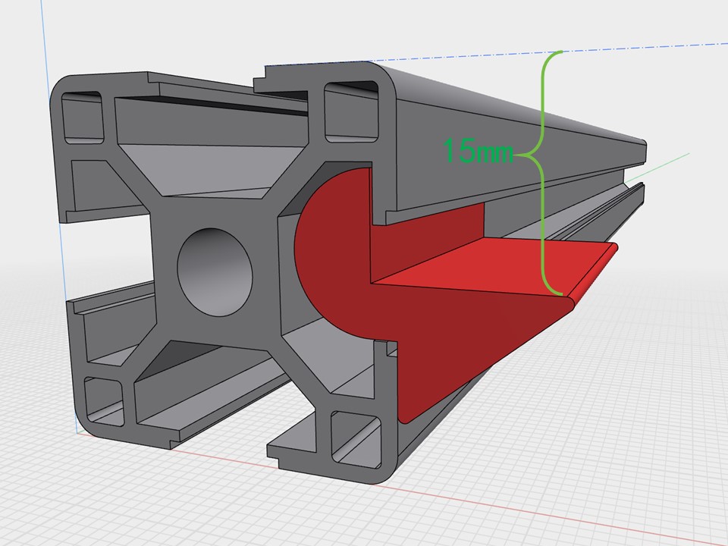
Task: Select the red insert's flat top face
Action: point(494,266)
